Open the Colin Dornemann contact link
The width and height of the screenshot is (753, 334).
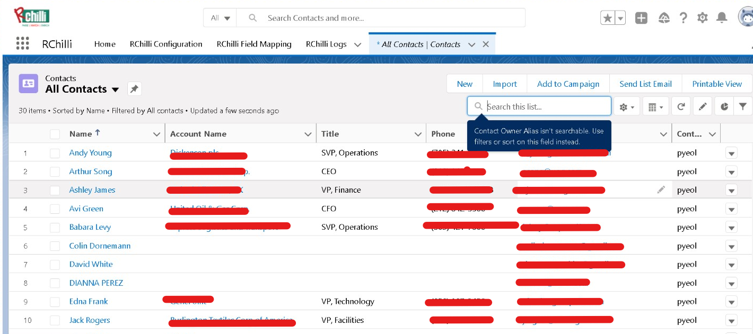(100, 246)
